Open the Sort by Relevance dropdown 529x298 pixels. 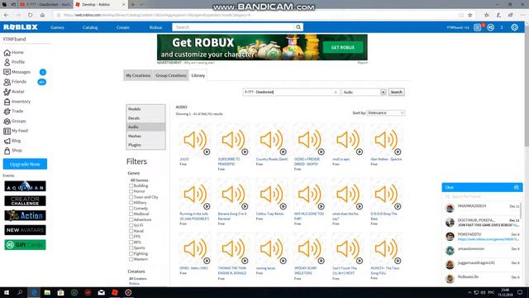pos(386,113)
